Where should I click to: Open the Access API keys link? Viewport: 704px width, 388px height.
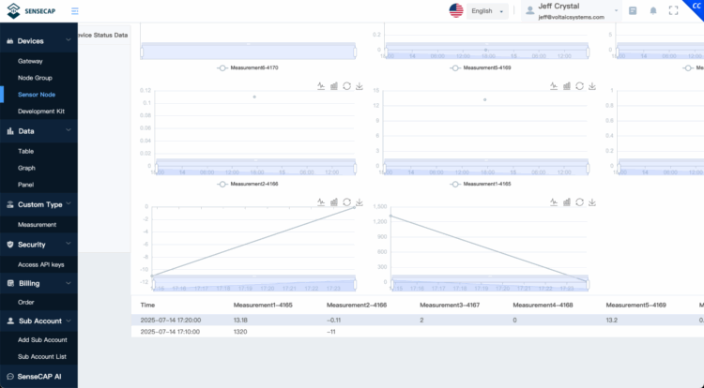coord(40,264)
